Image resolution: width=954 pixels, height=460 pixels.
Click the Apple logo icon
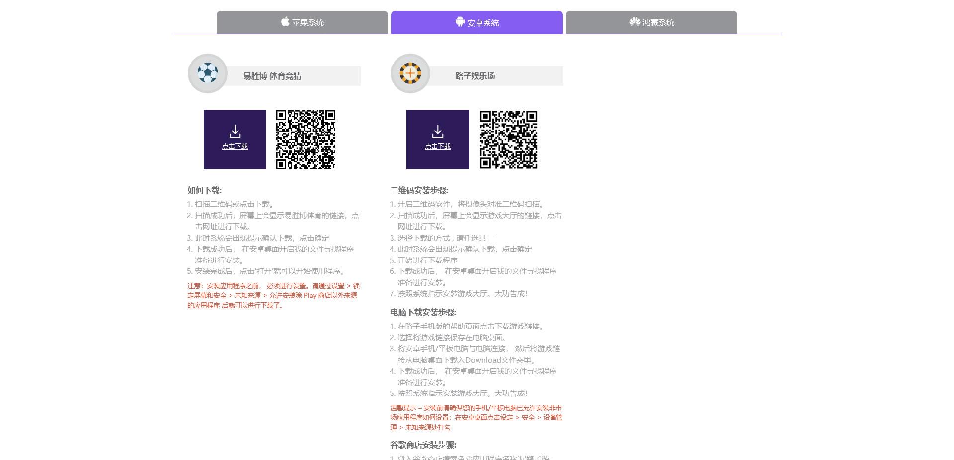(x=285, y=21)
